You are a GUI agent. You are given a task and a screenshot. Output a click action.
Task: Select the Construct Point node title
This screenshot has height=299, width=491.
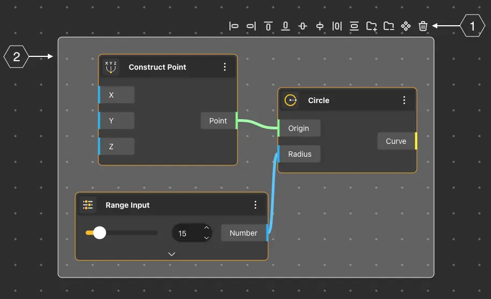tap(157, 67)
